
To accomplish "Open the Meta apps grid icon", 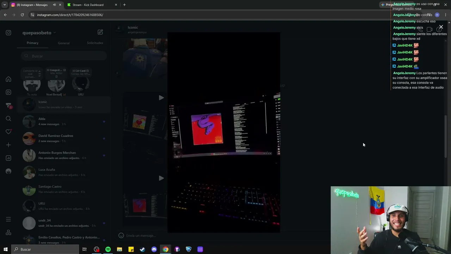I will click(x=8, y=232).
